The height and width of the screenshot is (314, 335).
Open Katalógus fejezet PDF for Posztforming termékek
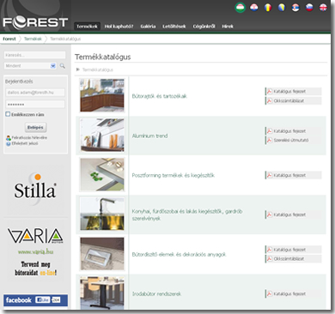point(293,175)
